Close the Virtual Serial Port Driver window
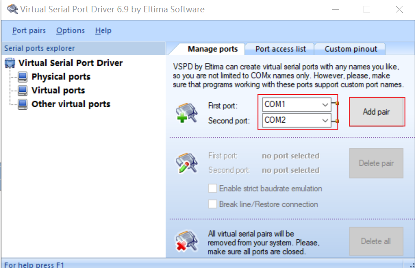 click(399, 10)
